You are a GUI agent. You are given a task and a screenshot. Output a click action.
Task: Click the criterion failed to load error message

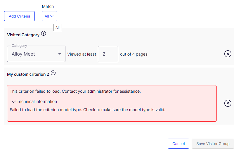coord(75,91)
